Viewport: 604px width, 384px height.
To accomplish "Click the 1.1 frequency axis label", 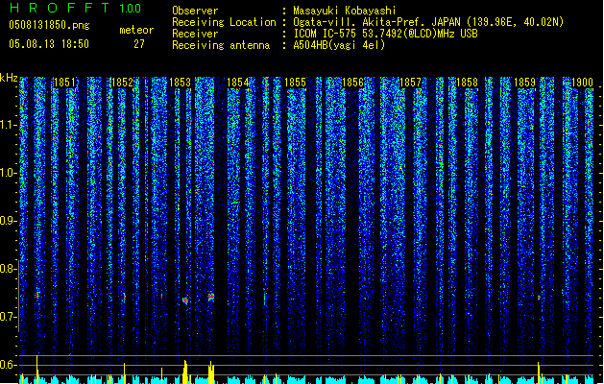I will 8,125.
